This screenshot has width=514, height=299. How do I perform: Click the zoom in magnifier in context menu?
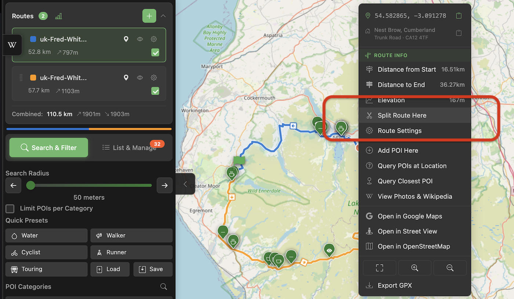415,268
